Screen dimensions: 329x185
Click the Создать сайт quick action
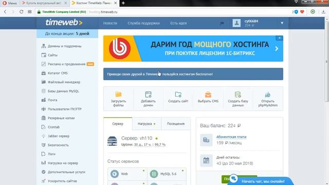(x=178, y=99)
